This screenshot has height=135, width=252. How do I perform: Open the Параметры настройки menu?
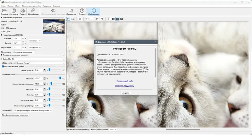tap(31, 6)
